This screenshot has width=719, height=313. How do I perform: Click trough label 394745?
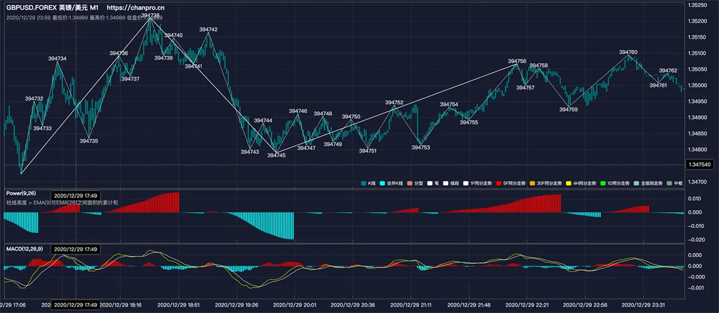[276, 155]
